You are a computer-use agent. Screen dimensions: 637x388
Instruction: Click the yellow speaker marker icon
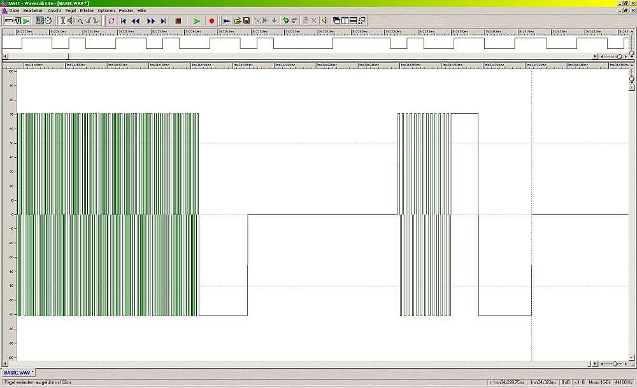coord(325,21)
